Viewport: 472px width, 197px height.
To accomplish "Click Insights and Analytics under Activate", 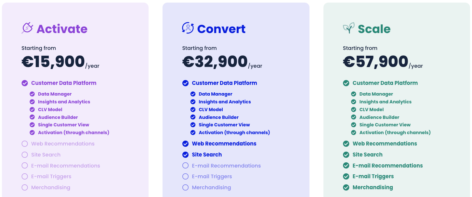I will tap(64, 102).
